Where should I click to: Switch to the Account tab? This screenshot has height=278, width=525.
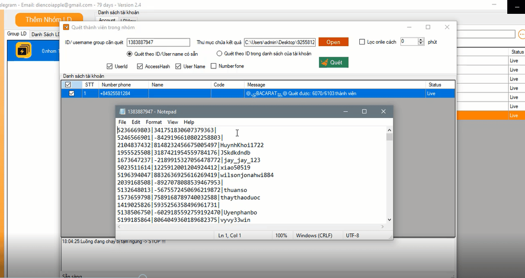107,20
